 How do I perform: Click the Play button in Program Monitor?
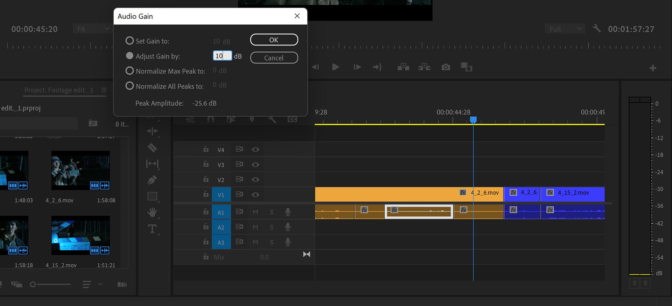coord(336,67)
